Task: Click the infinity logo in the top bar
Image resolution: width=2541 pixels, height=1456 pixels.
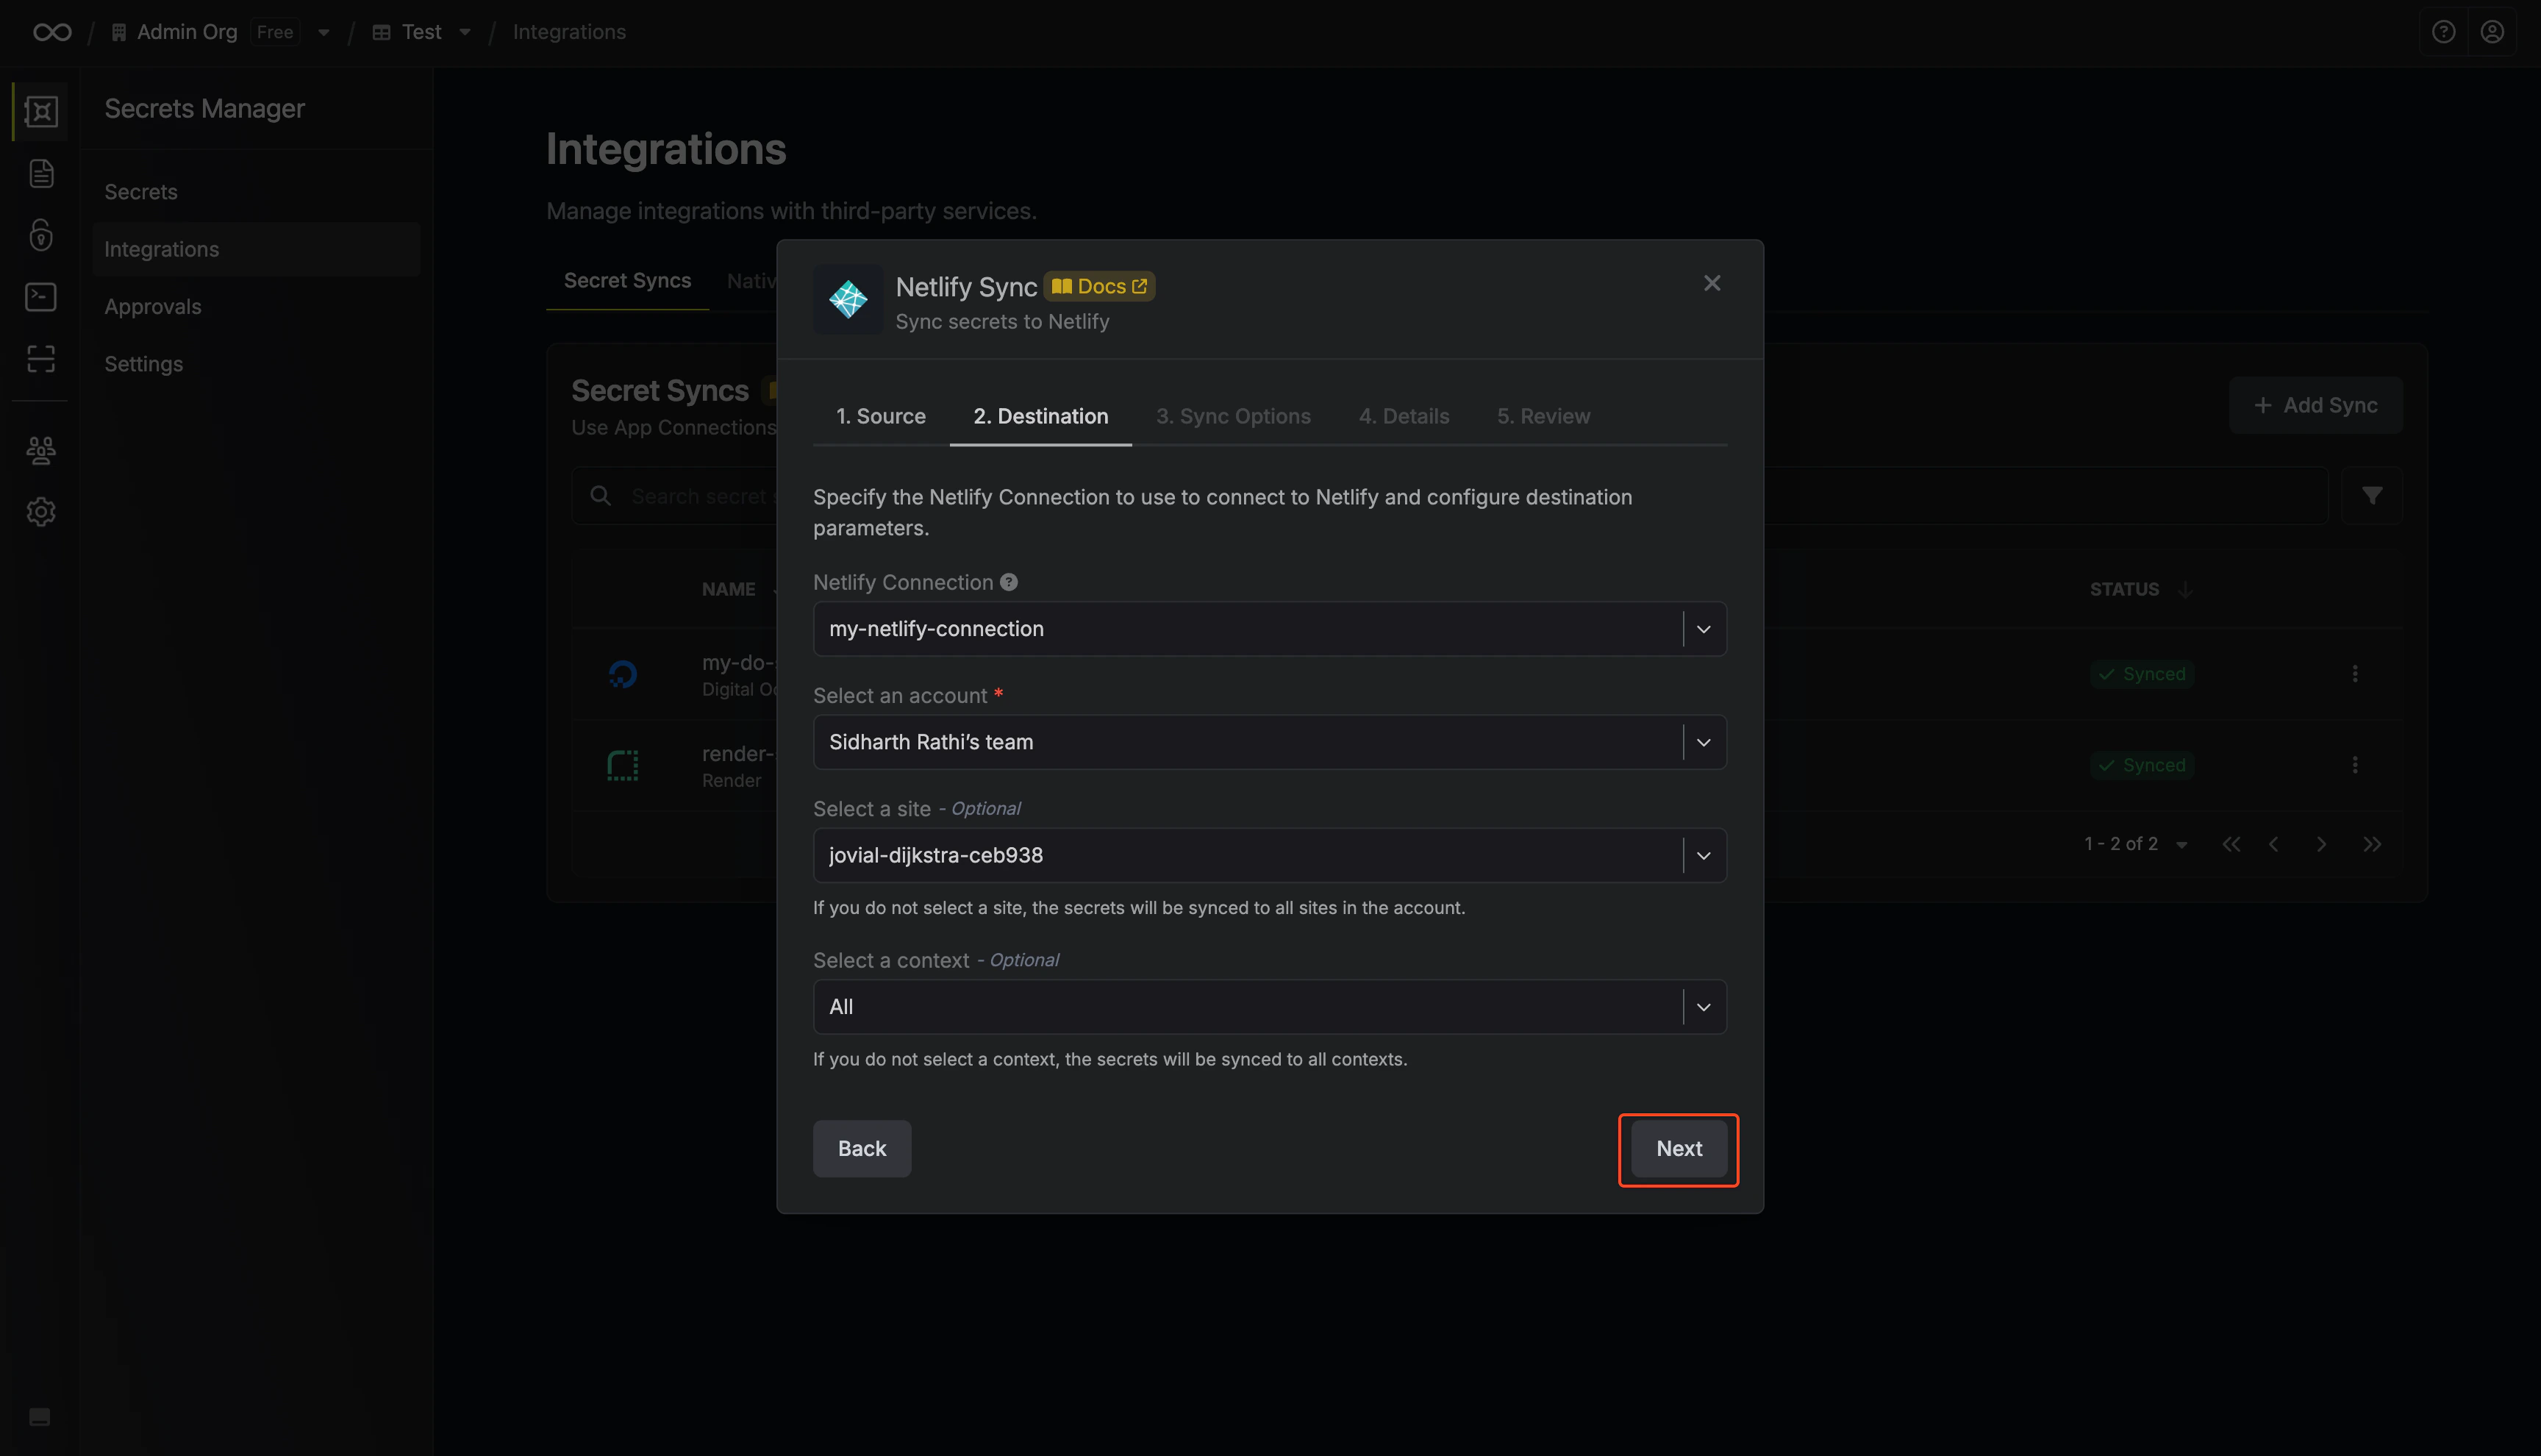Action: coord(52,32)
